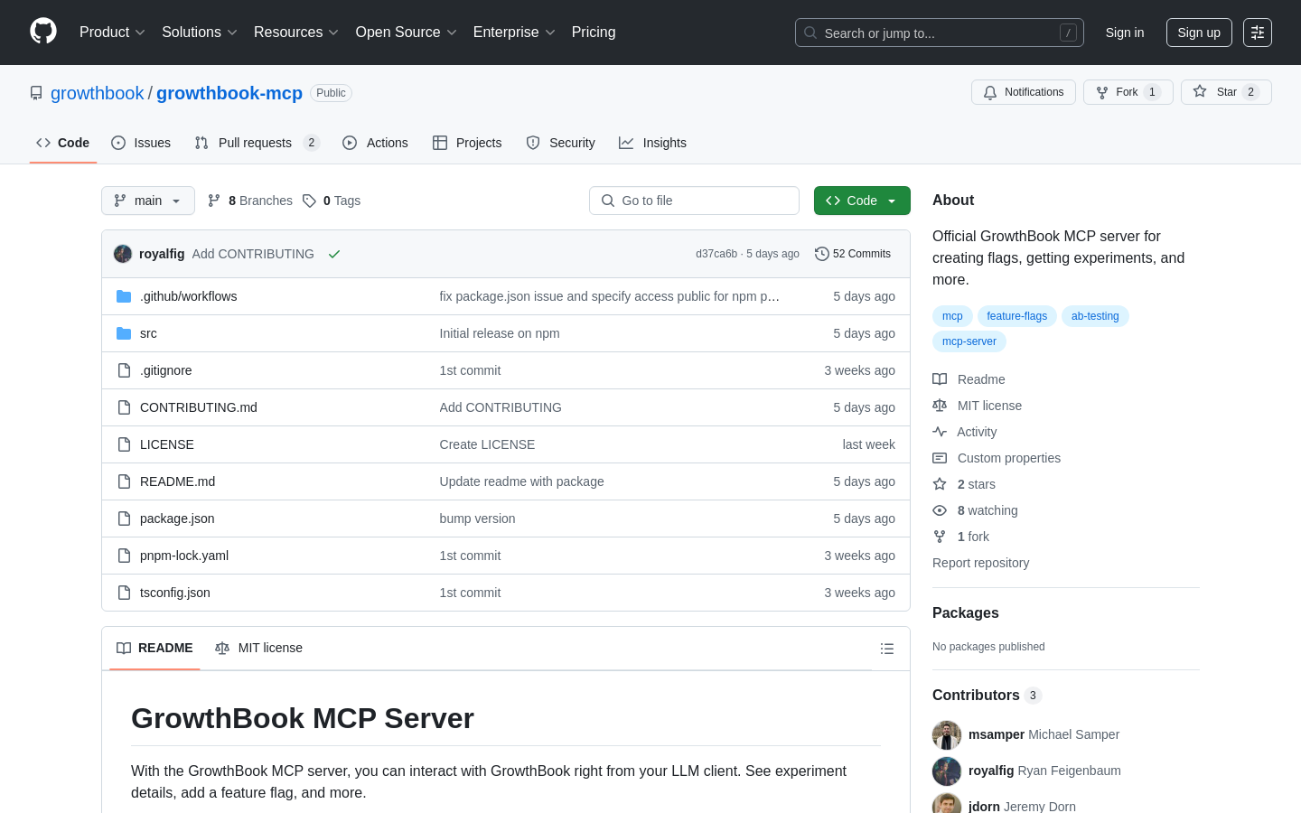This screenshot has width=1301, height=813.
Task: Click the Activity pulse icon
Action: click(x=940, y=432)
